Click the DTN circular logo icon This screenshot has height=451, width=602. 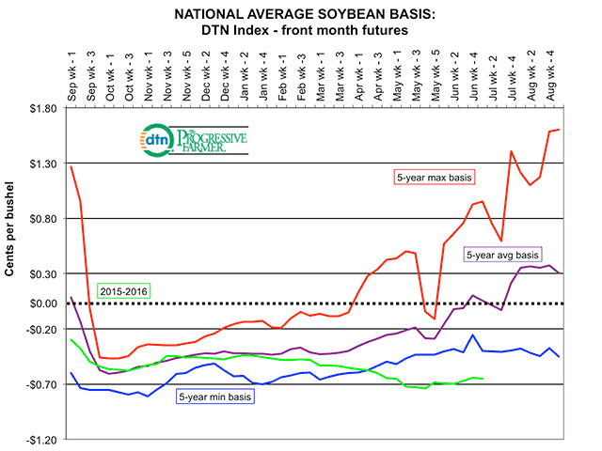(x=157, y=140)
